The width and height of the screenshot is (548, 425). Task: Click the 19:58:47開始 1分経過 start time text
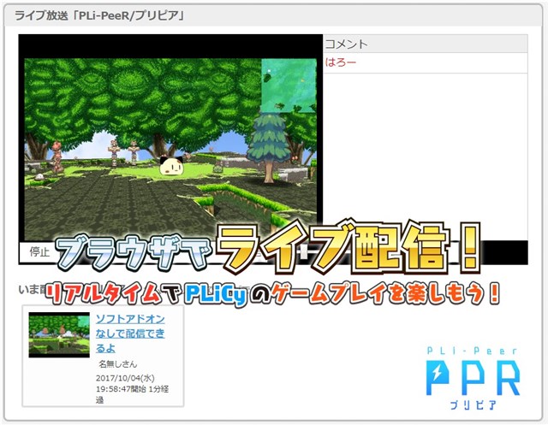(x=132, y=394)
